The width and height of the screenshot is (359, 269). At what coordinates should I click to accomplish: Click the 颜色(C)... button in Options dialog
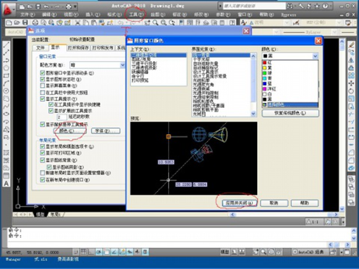pos(69,131)
